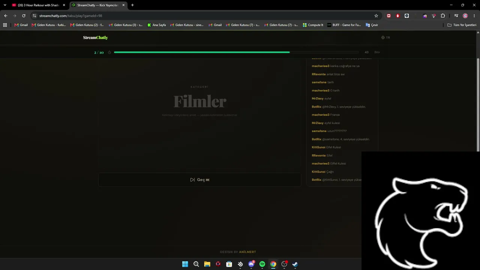Open Spotify from the taskbar
This screenshot has height=270, width=480.
point(262,264)
